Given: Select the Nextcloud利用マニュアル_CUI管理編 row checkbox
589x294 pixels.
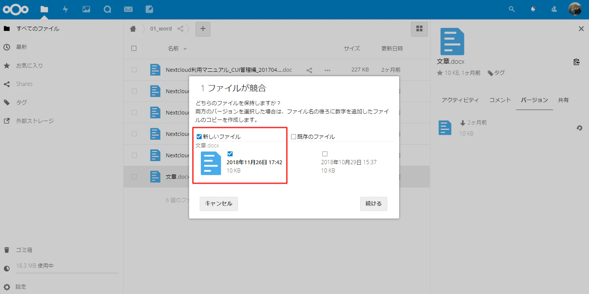Looking at the screenshot, I should click(x=134, y=70).
